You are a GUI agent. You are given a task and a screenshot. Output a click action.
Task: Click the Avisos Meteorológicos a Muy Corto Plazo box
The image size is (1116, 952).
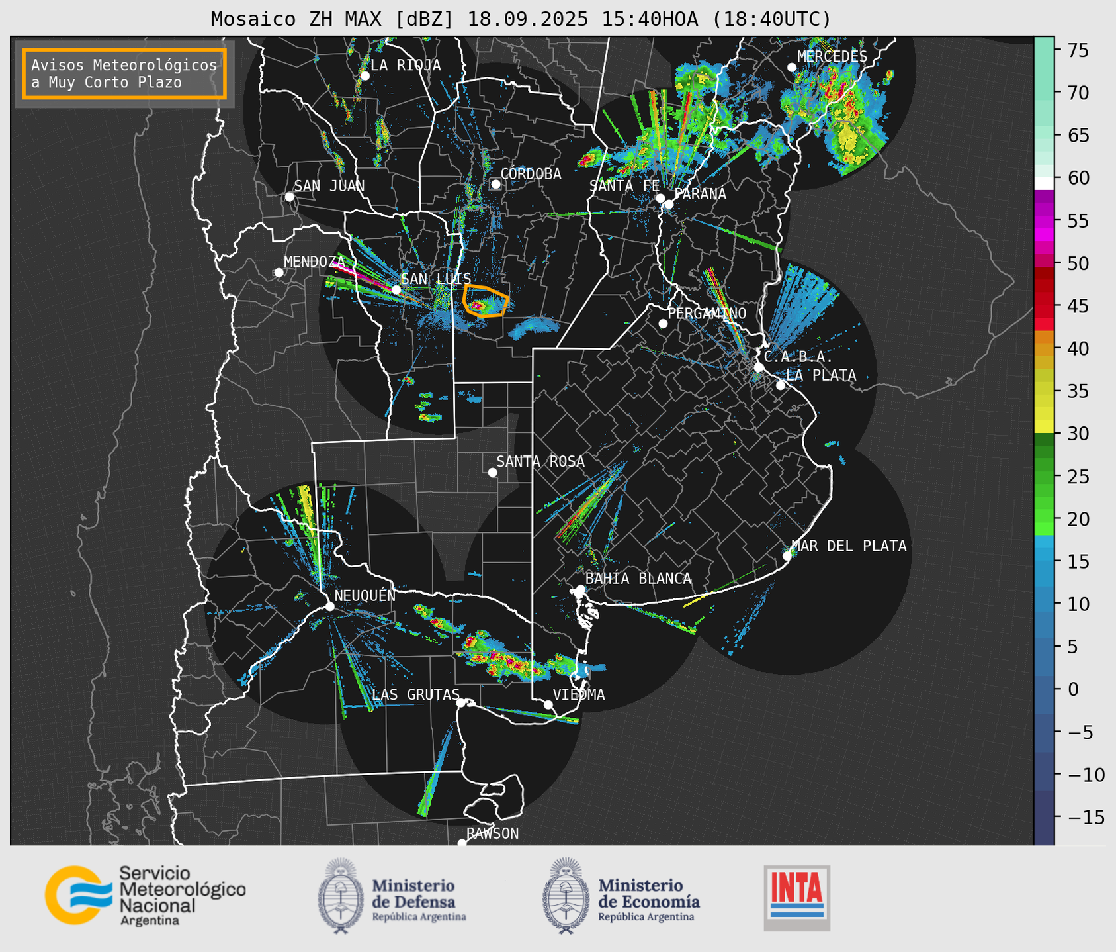pos(124,73)
